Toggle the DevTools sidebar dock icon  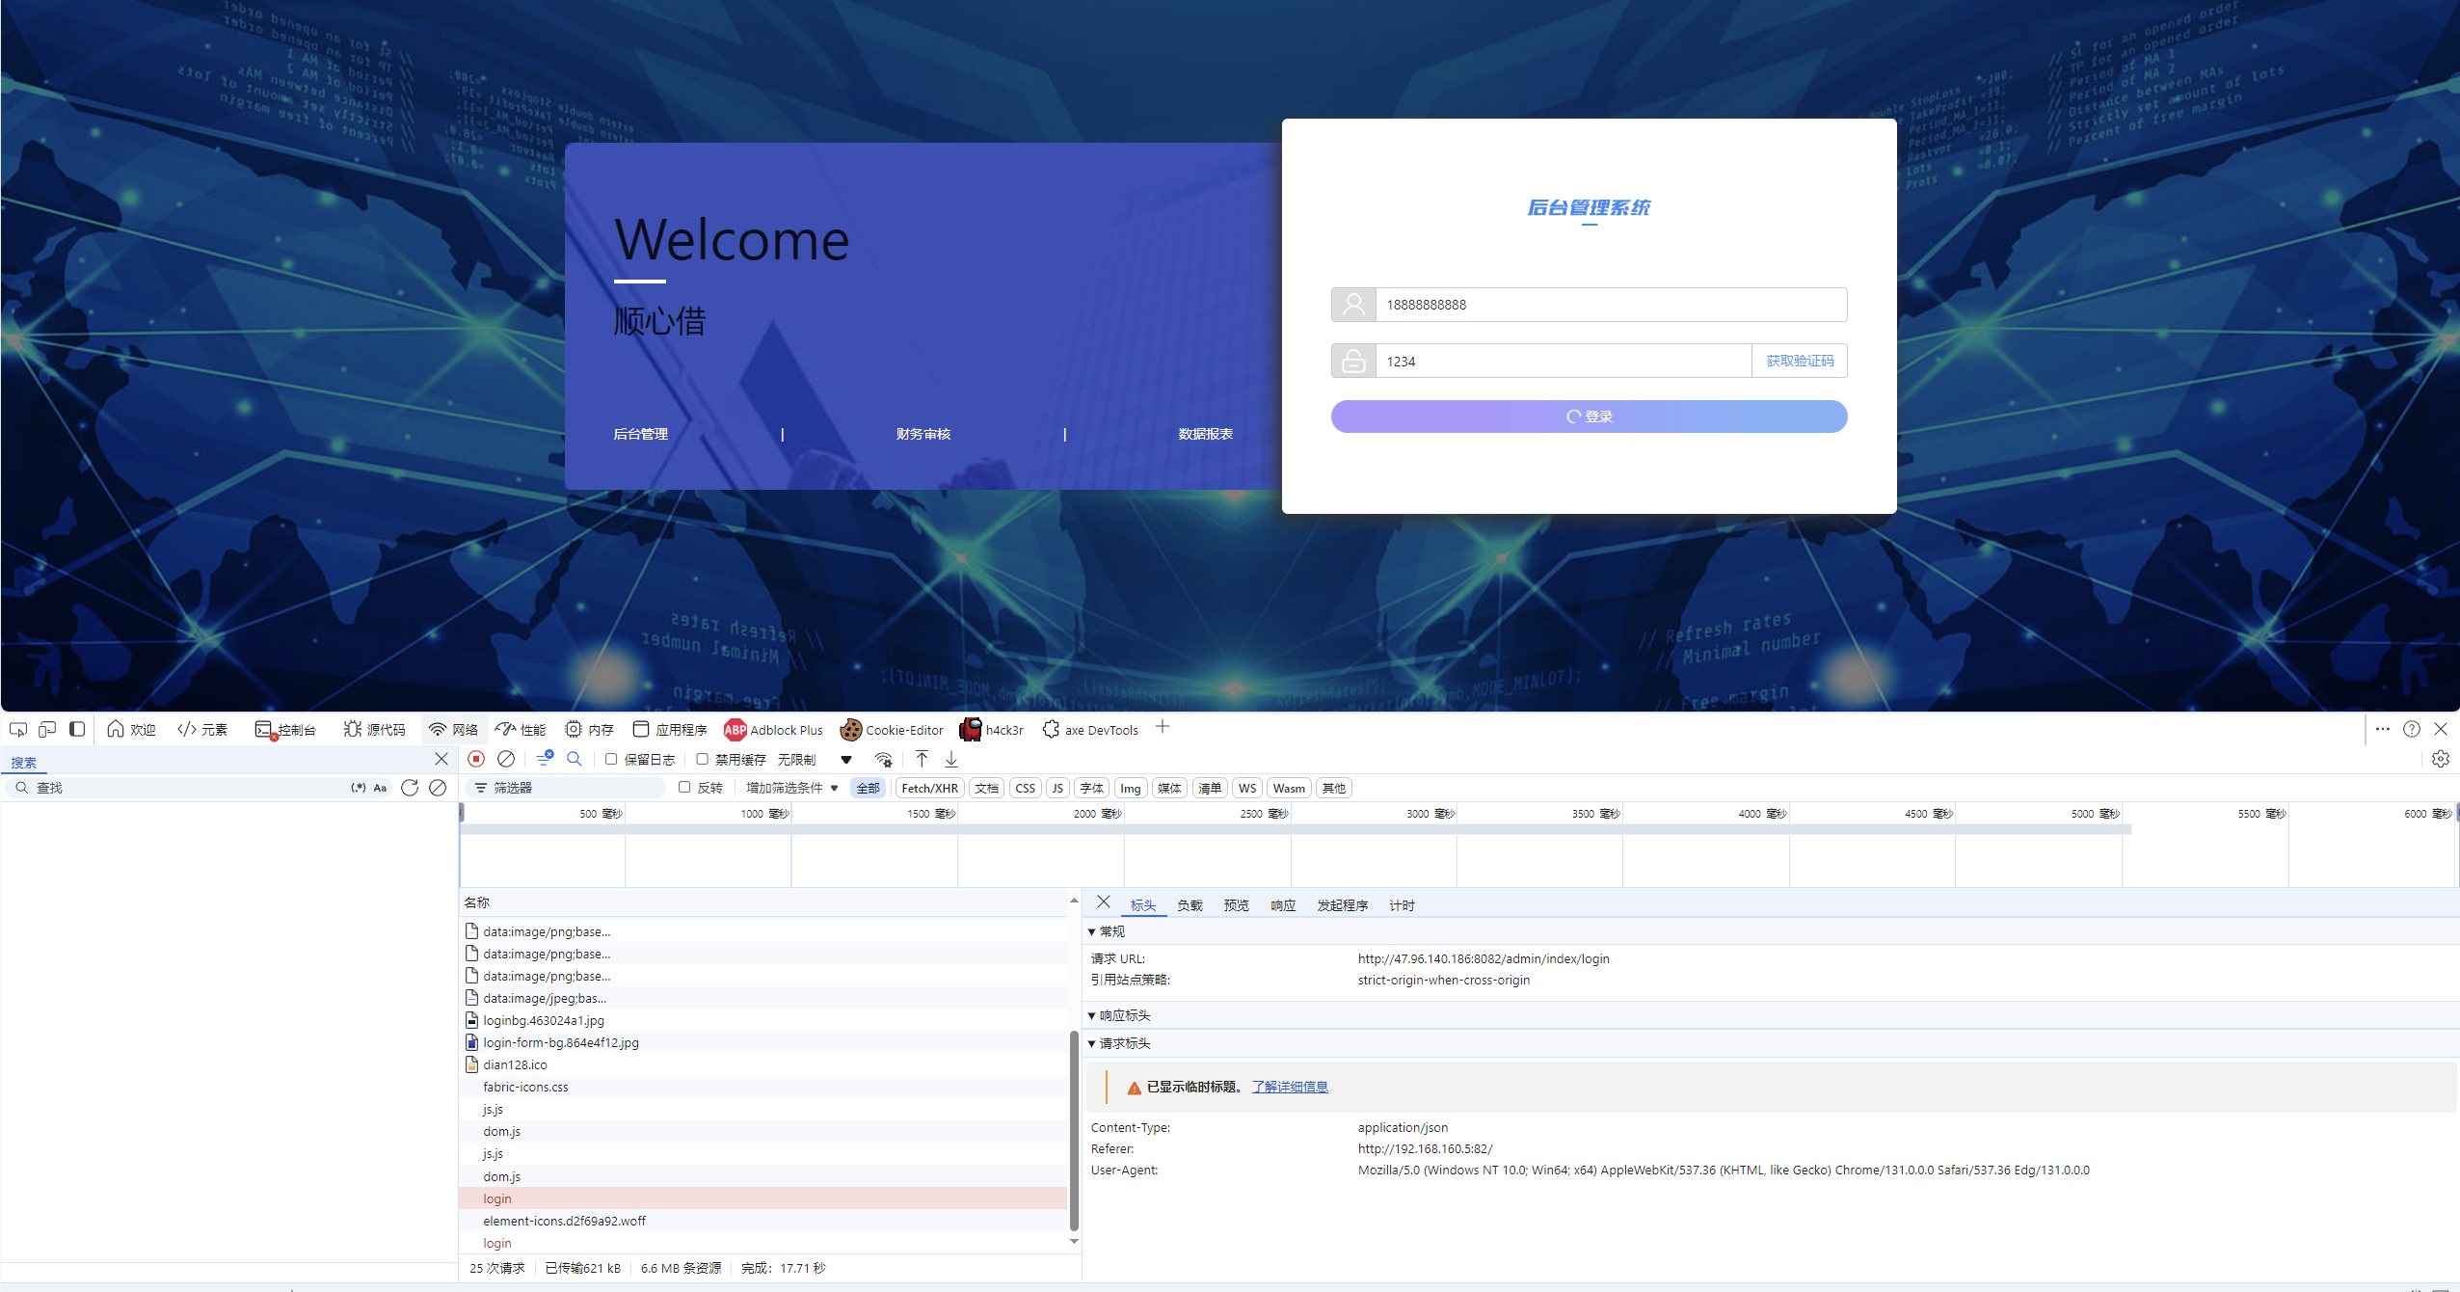point(77,729)
